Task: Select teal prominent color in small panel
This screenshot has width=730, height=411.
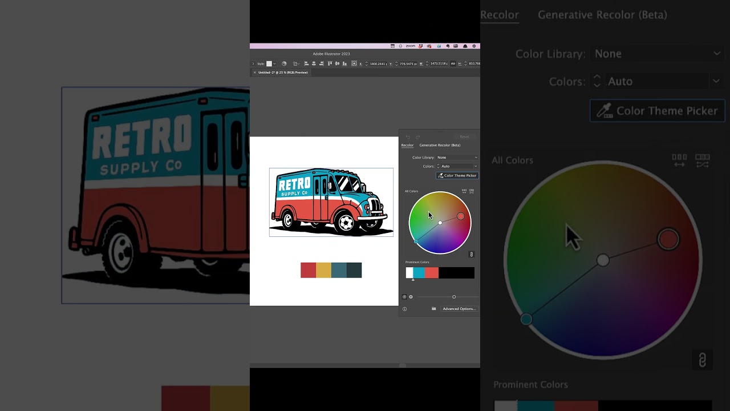Action: tap(419, 273)
